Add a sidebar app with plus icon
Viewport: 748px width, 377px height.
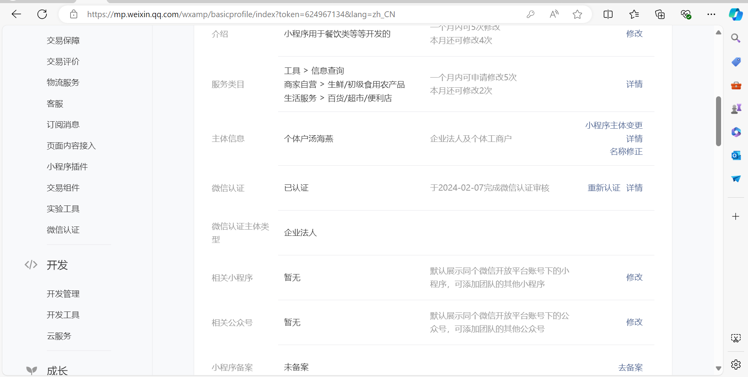pos(736,216)
